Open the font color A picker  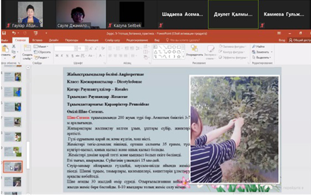click(x=100, y=56)
